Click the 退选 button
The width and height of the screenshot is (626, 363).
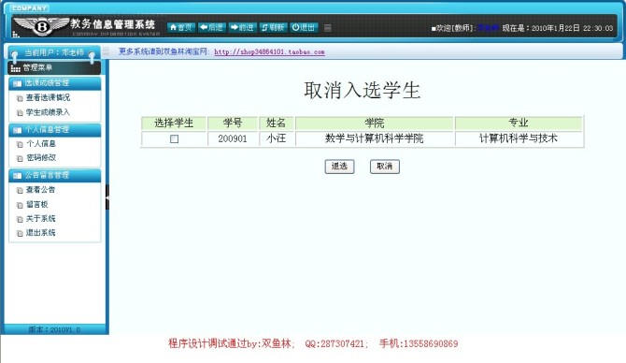click(339, 167)
